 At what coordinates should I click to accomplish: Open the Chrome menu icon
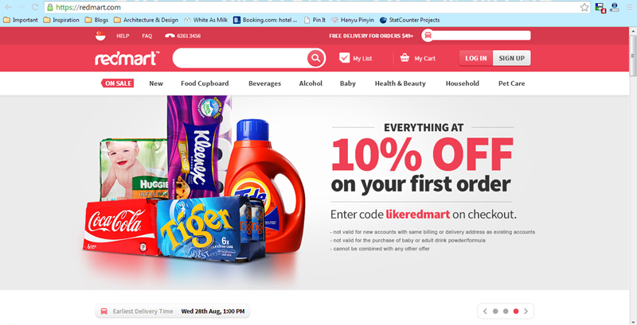[x=629, y=7]
